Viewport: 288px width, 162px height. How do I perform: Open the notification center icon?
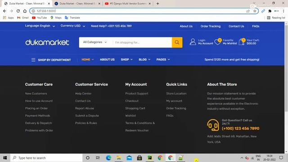click(281, 158)
